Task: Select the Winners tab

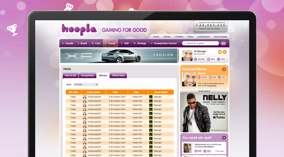Action: click(x=103, y=75)
